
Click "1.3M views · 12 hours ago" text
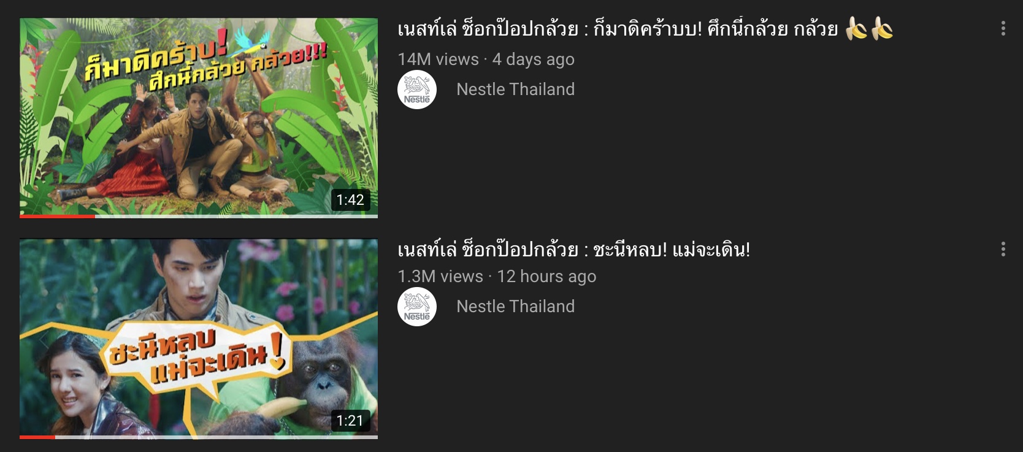(x=497, y=277)
